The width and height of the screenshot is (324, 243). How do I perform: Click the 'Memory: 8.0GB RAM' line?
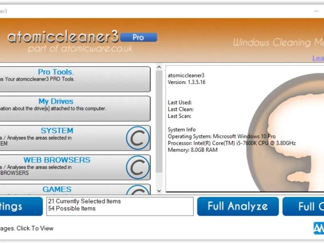click(x=193, y=150)
